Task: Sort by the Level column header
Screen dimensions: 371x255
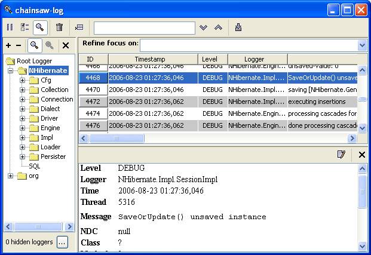Action: (x=213, y=59)
